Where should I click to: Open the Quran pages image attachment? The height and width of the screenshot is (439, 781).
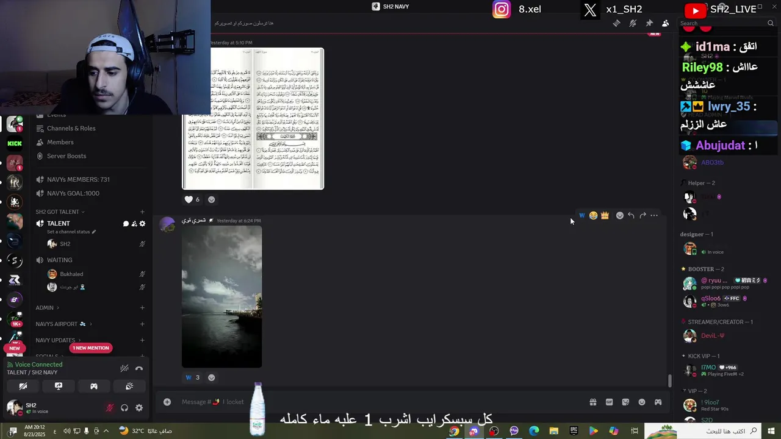pyautogui.click(x=253, y=119)
